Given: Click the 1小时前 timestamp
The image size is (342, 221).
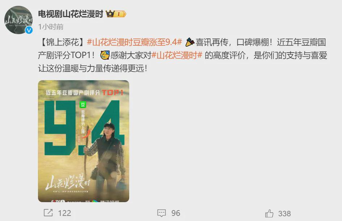Looking at the screenshot, I should (x=51, y=27).
